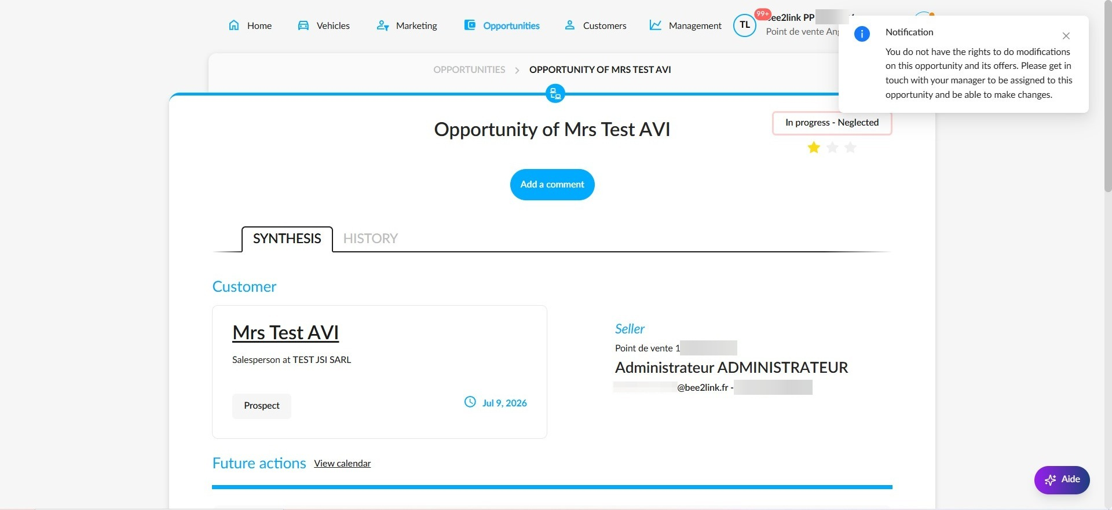The image size is (1112, 510).
Task: Click the TEST JSI SARL company text
Action: (x=322, y=359)
